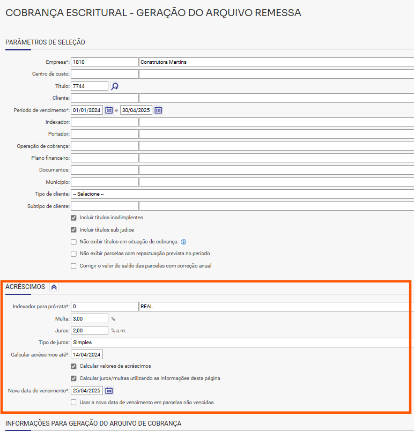Click the Operação de cobrança code field
This screenshot has height=431, width=414.
105,146
